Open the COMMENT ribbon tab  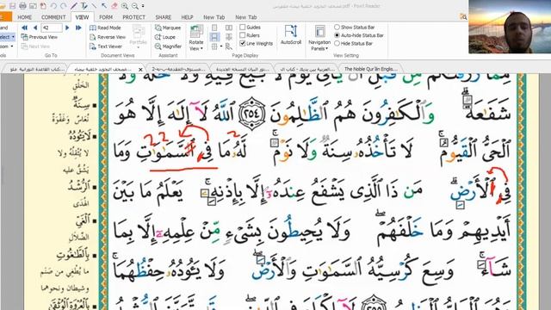[53, 17]
